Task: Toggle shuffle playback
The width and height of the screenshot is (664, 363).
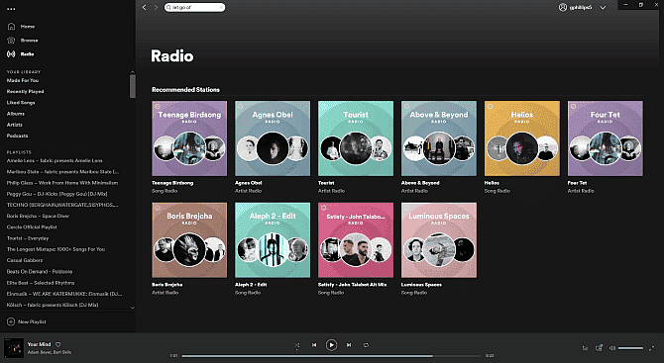Action: [x=297, y=345]
